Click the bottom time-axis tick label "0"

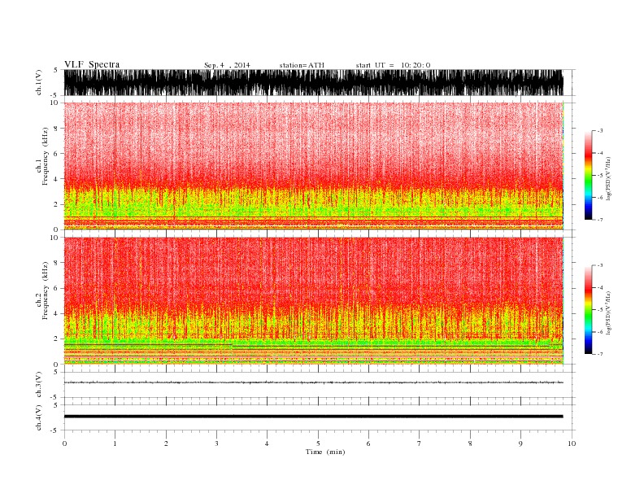pos(64,443)
